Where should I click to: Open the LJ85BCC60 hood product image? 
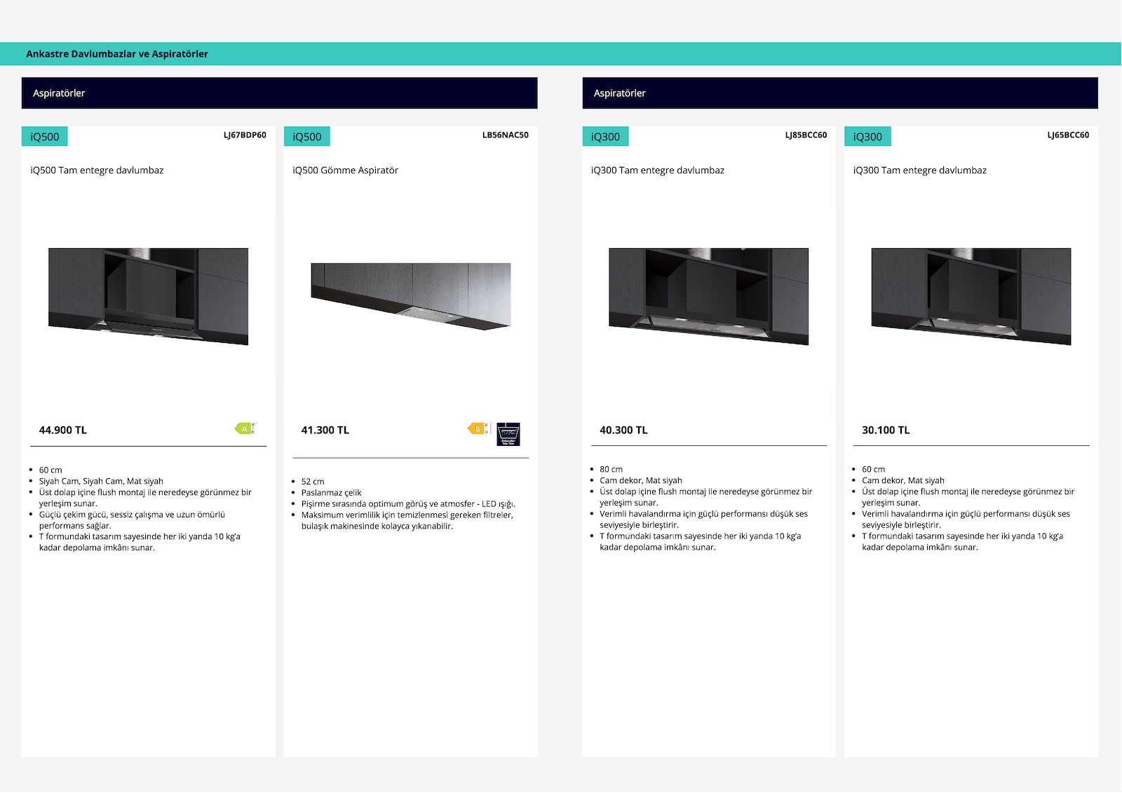[709, 296]
